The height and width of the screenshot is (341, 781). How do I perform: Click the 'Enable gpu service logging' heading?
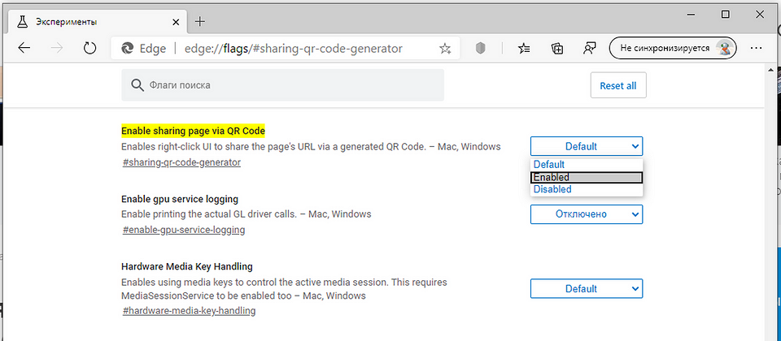(x=180, y=199)
